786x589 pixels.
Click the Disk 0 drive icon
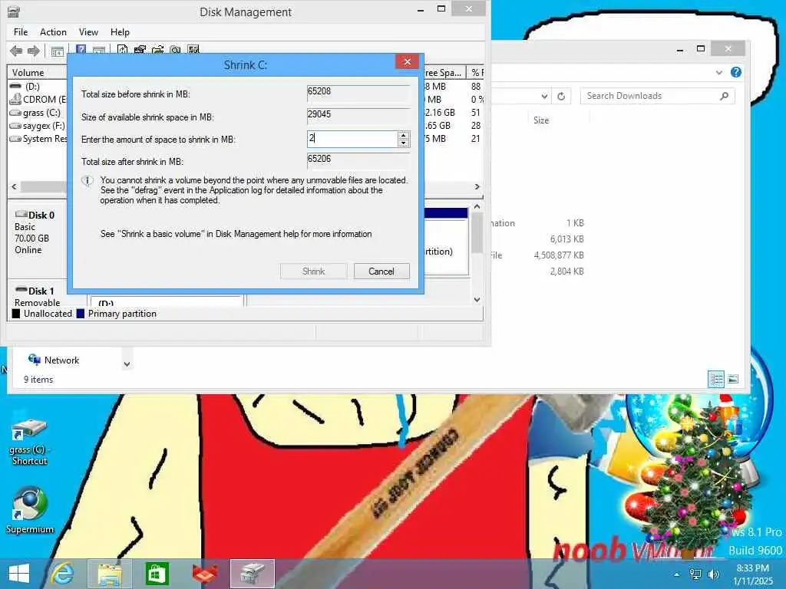click(21, 215)
